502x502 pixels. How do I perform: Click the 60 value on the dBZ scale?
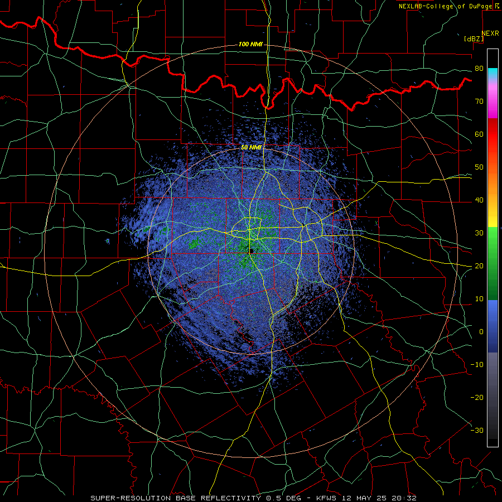(x=479, y=134)
